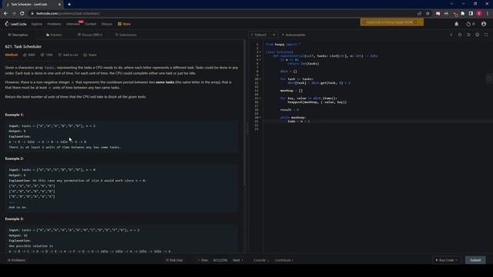Click the Share button
Viewport: 493px width, 277px height.
tap(90, 55)
